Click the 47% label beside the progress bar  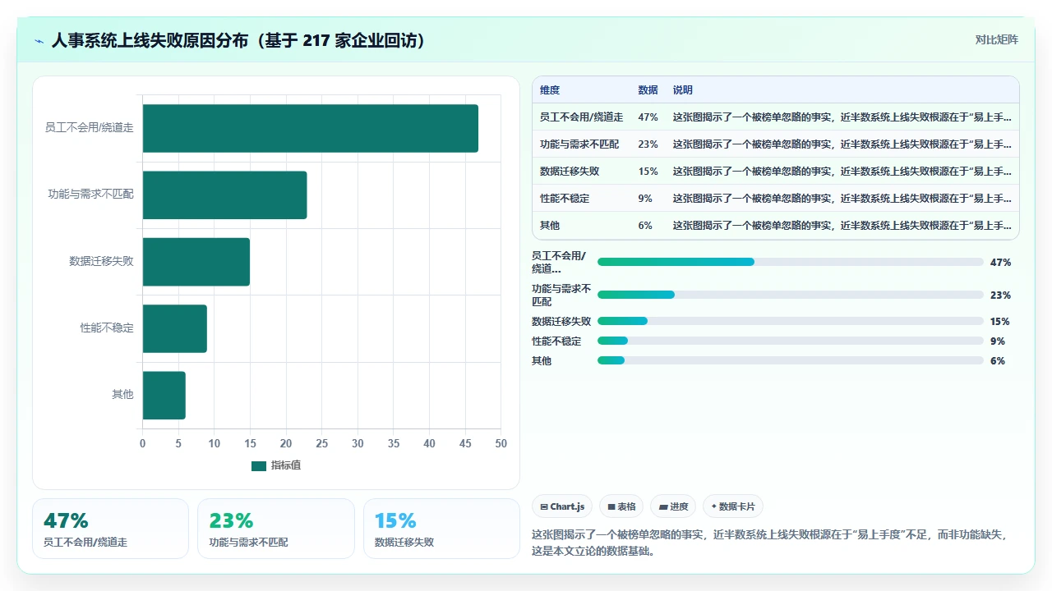point(1000,263)
